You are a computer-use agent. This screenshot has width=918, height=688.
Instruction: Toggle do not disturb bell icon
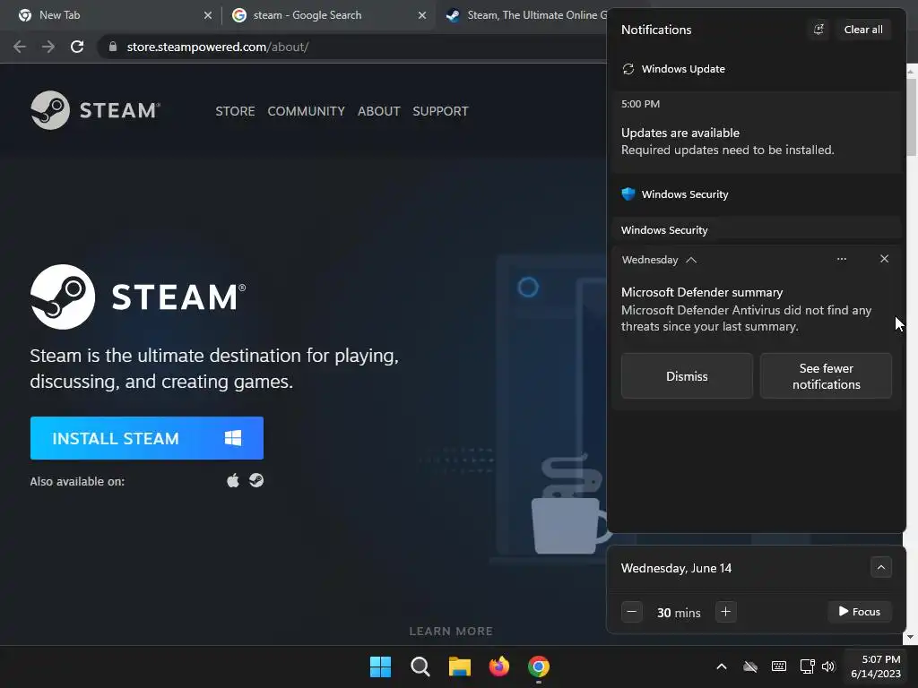click(818, 30)
